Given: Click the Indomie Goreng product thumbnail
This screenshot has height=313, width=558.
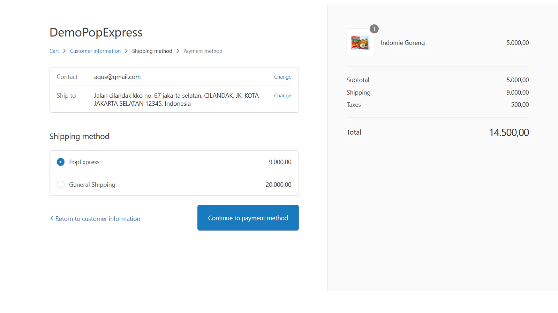Looking at the screenshot, I should (360, 42).
